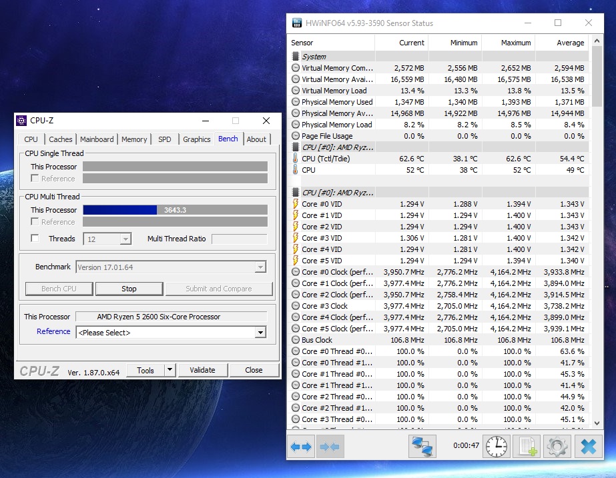This screenshot has height=478, width=616.
Task: Click Close button in CPU-Z
Action: coord(254,370)
